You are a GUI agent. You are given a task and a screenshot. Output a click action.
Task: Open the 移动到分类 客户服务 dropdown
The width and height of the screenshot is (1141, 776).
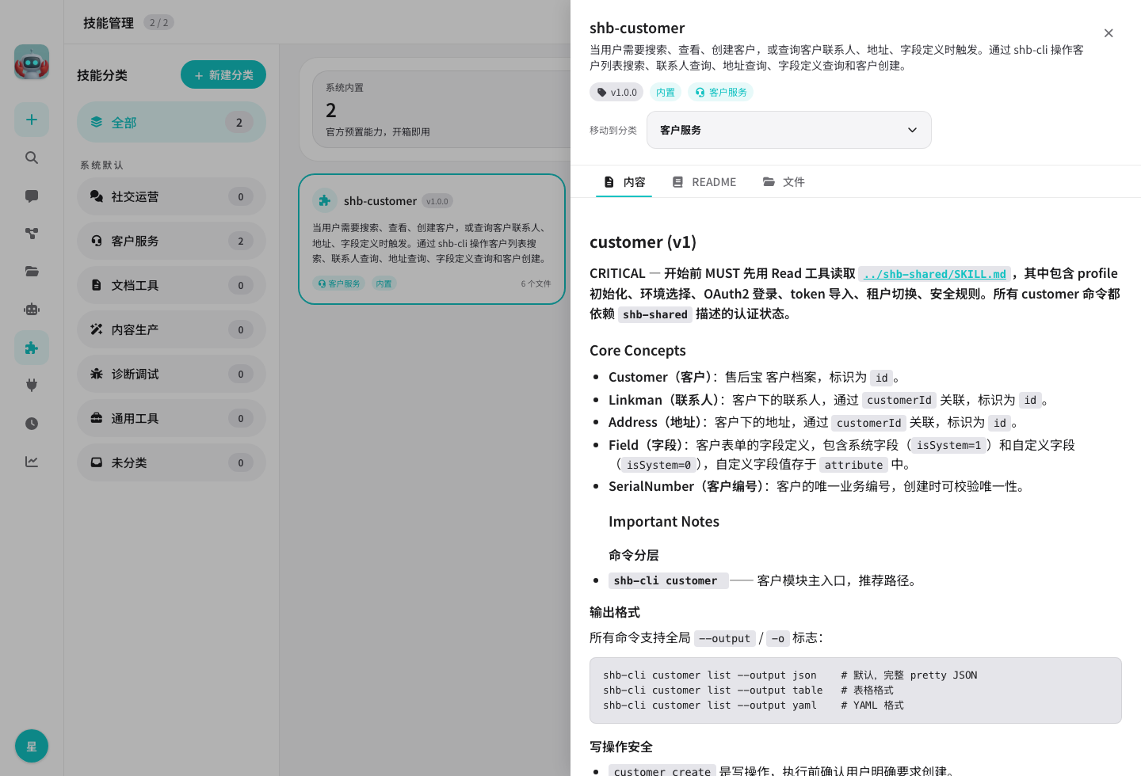(788, 130)
